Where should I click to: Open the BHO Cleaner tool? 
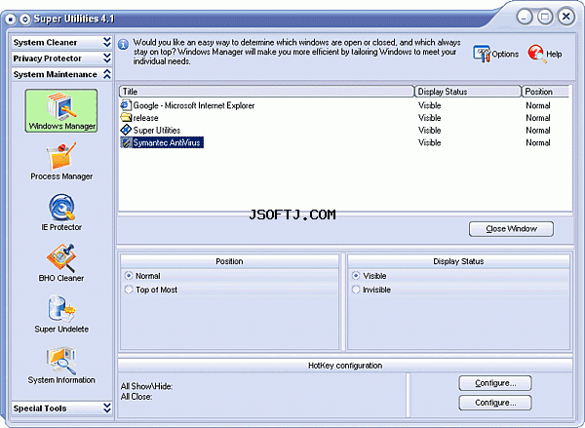tap(61, 262)
